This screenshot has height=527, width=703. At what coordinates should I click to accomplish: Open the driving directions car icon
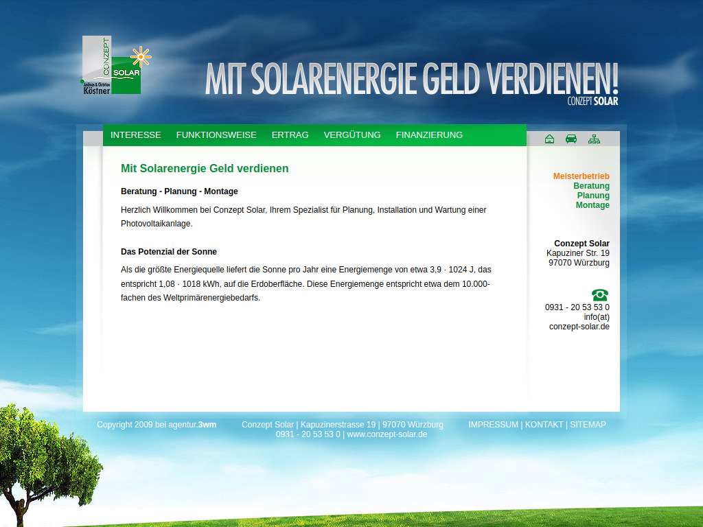click(x=571, y=139)
